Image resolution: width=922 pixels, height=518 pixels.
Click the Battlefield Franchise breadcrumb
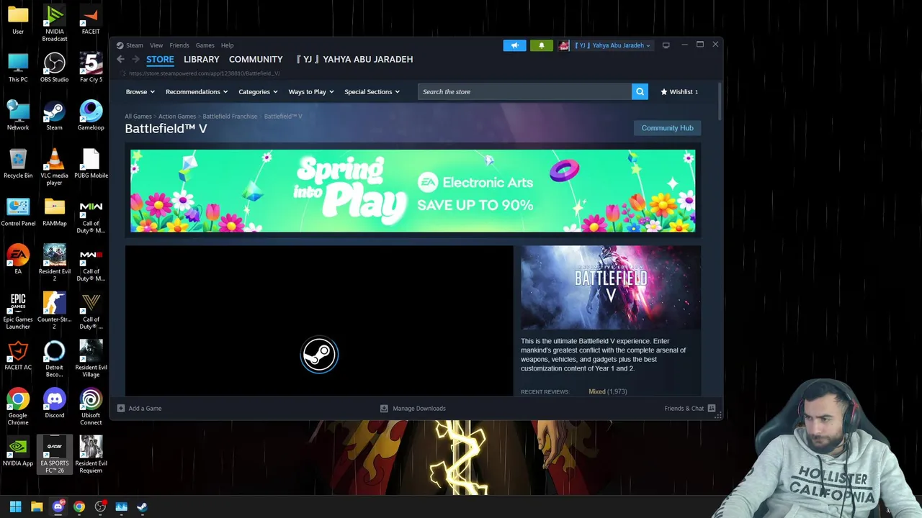coord(230,116)
